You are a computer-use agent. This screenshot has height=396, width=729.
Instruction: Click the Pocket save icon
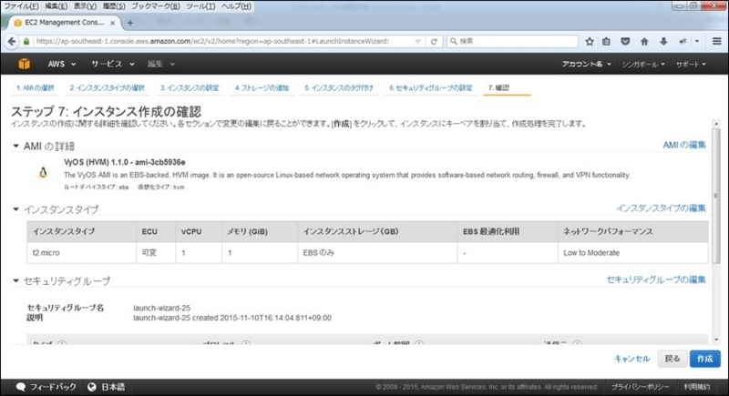pos(625,41)
